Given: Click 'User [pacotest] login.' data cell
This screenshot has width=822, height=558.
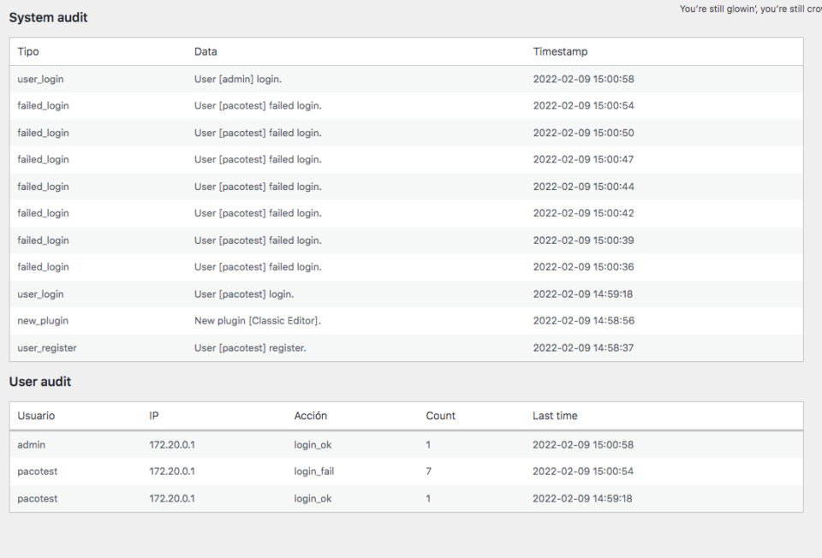Looking at the screenshot, I should (x=244, y=294).
